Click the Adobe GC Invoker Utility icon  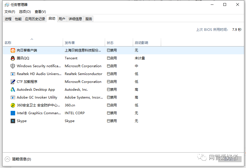point(13,97)
